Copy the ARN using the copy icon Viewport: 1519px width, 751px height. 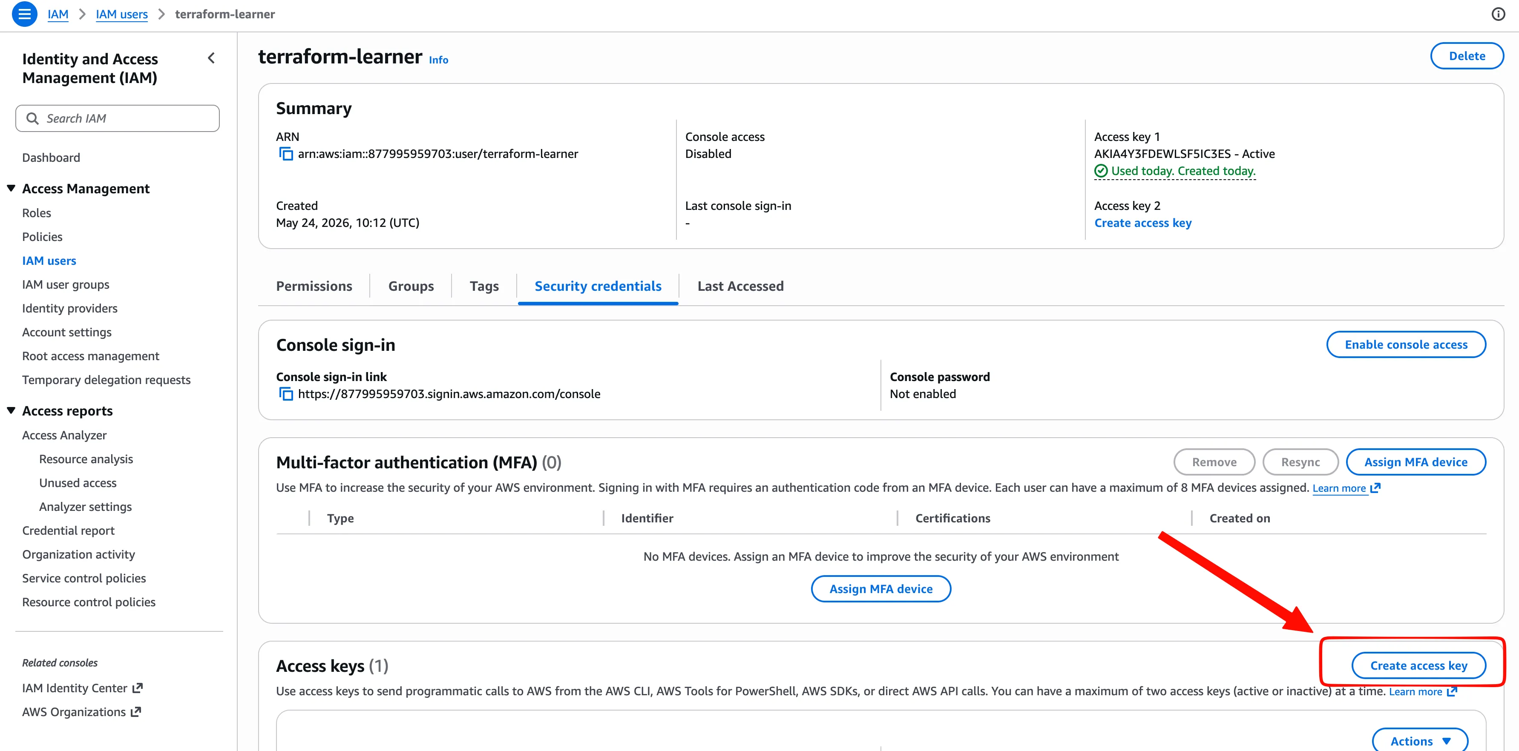click(285, 154)
